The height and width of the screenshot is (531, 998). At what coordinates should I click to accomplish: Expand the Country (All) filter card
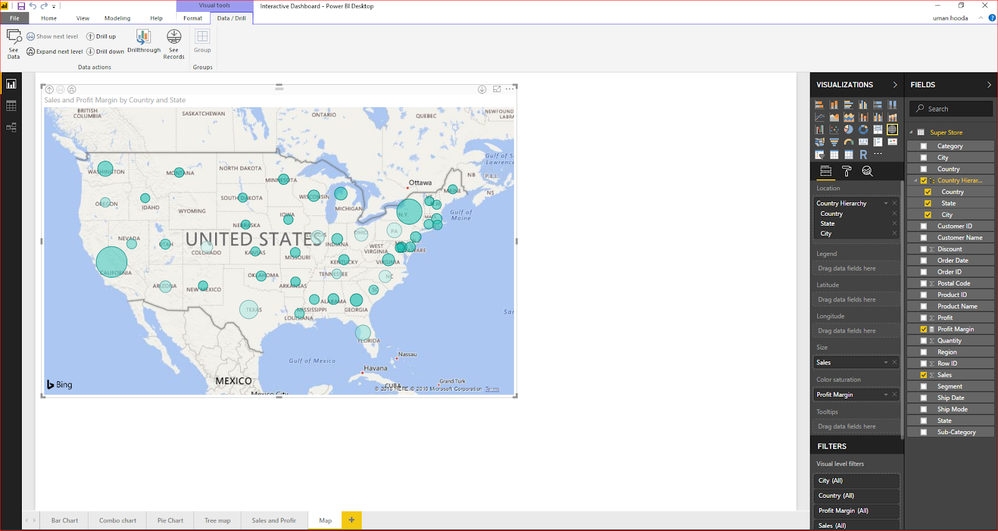[856, 496]
